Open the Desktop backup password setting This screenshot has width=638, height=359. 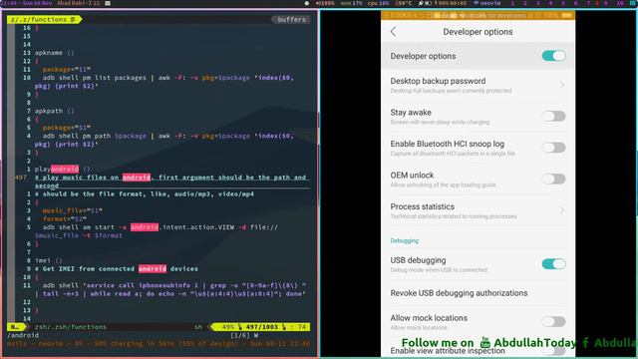[478, 85]
